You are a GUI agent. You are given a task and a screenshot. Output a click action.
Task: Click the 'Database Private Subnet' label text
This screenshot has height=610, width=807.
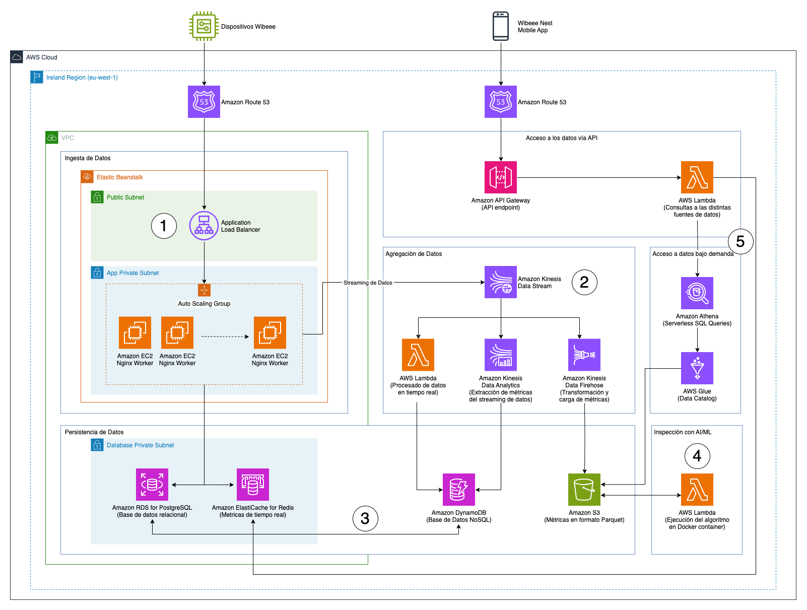tap(141, 445)
